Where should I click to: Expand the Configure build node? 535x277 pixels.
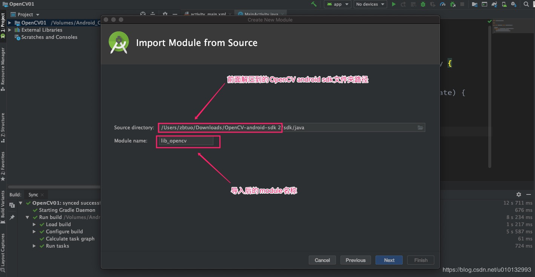(34, 231)
